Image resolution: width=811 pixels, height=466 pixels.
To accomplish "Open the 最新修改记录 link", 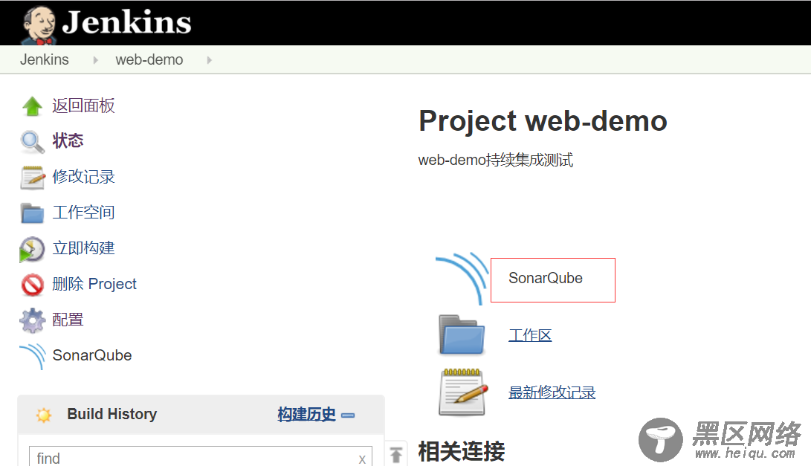I will [x=552, y=392].
